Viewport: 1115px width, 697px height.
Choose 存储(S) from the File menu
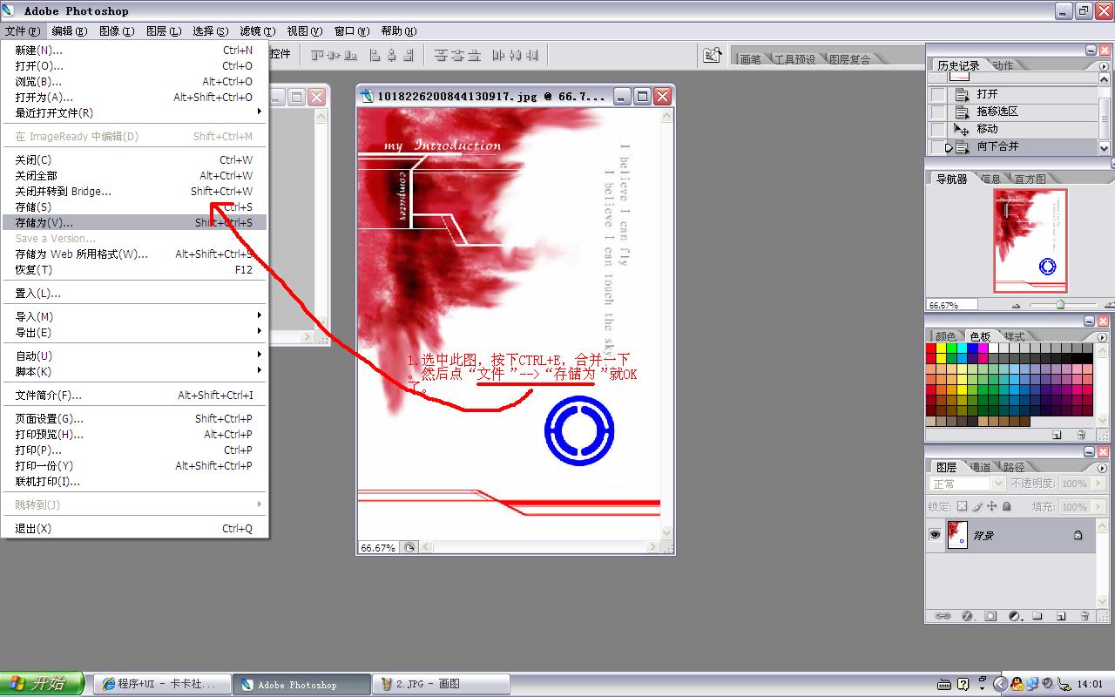(x=135, y=206)
